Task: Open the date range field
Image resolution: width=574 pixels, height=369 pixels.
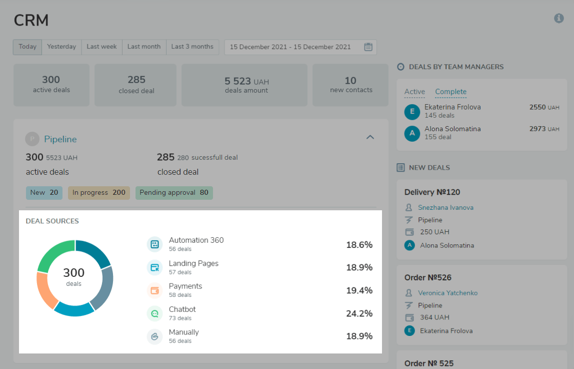Action: [290, 47]
